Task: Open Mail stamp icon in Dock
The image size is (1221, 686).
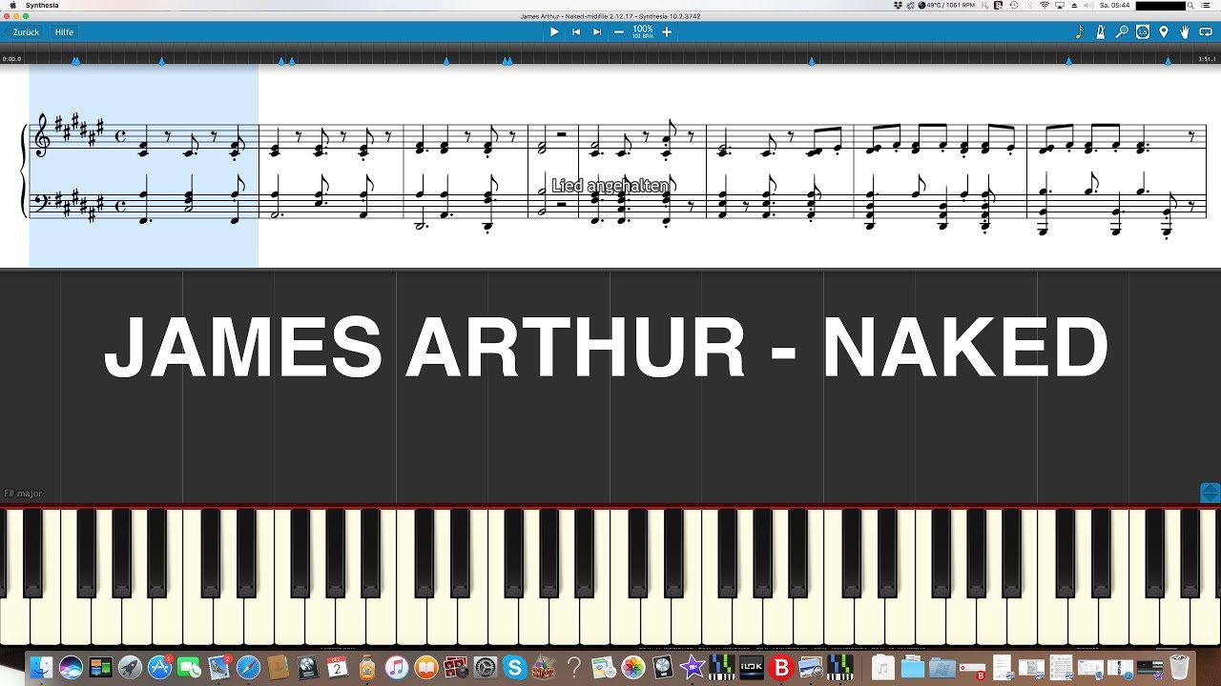Action: click(x=219, y=668)
